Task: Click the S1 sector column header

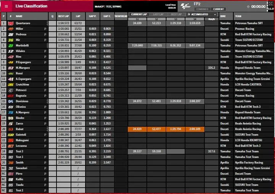Action: [137, 19]
